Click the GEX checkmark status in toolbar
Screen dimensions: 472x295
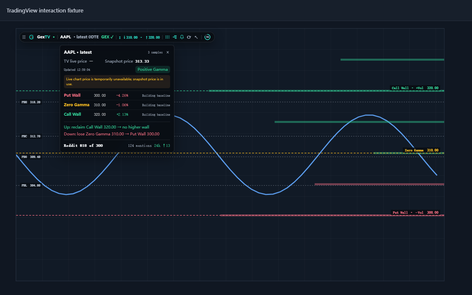[107, 37]
